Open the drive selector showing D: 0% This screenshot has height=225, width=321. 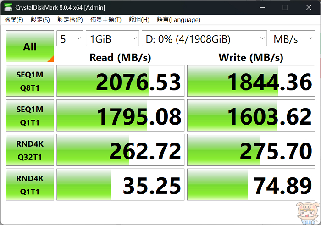pos(205,38)
